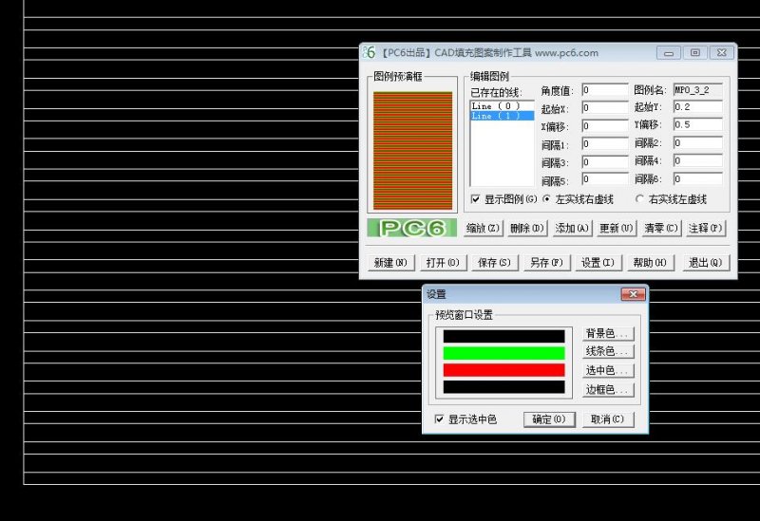Click the 间隔3 input field
This screenshot has width=760, height=521.
(x=605, y=161)
